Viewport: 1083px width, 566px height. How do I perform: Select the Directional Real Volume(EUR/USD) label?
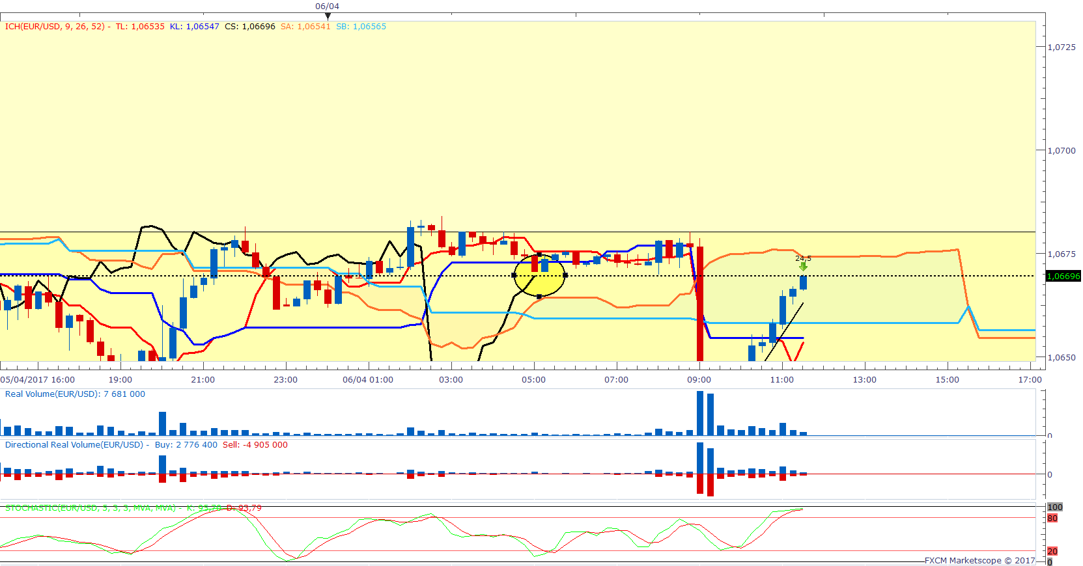click(74, 445)
